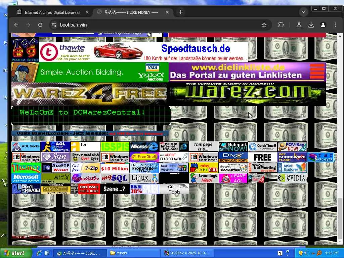Click the Lemmings Now badge

pos(203,178)
